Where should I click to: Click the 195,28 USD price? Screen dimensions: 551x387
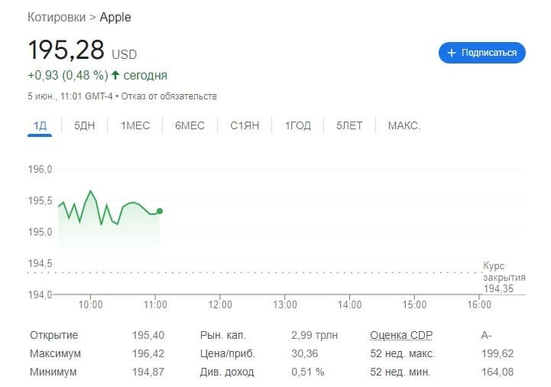82,50
